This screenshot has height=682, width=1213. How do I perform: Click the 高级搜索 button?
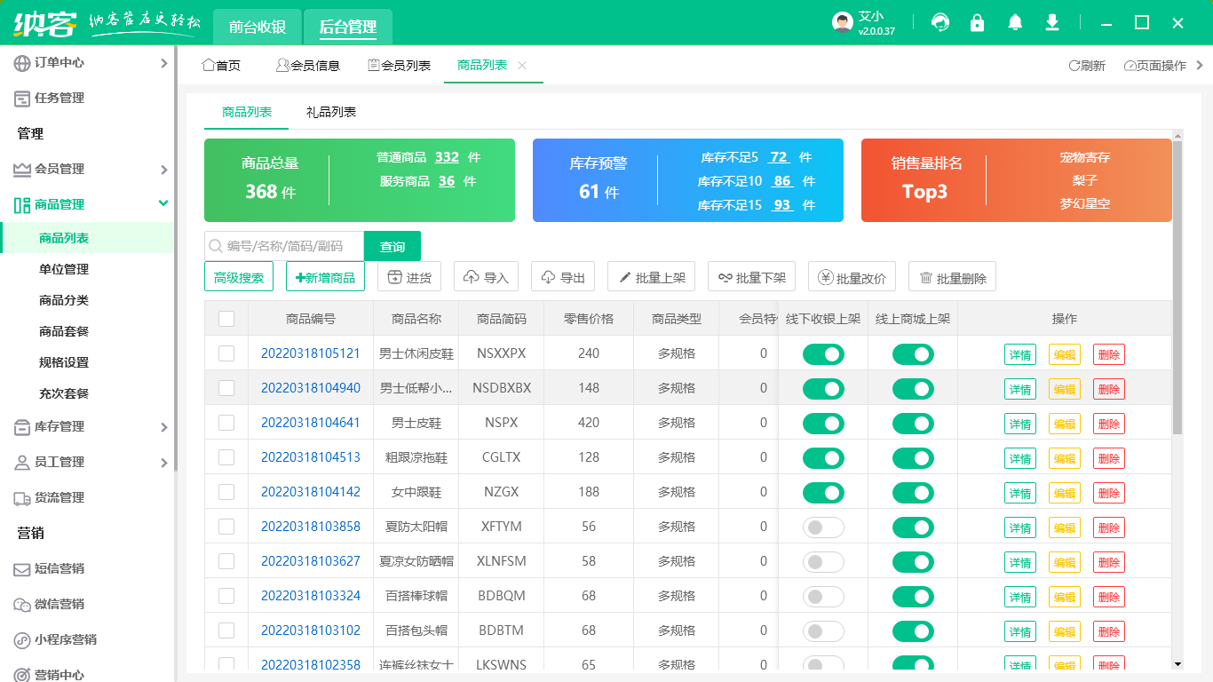pyautogui.click(x=239, y=277)
